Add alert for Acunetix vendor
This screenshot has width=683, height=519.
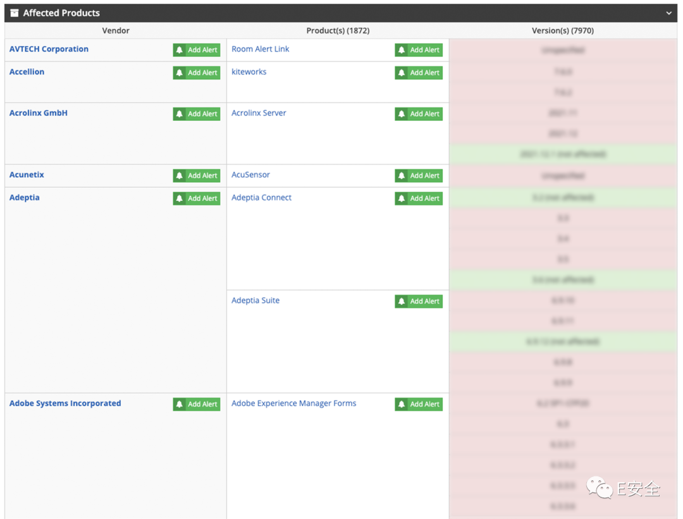[x=197, y=176]
